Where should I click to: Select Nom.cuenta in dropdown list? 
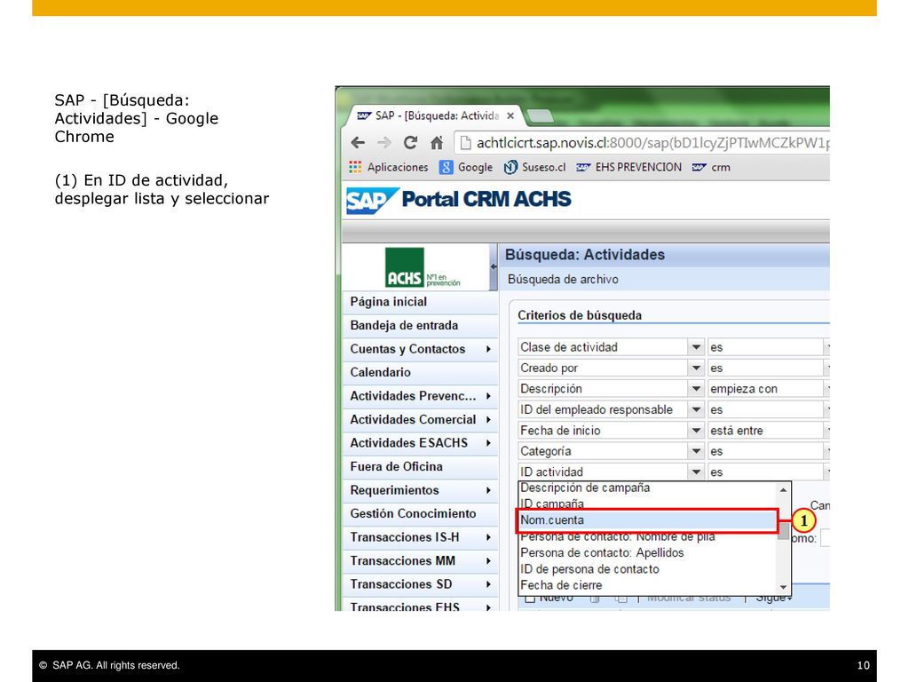pos(647,520)
